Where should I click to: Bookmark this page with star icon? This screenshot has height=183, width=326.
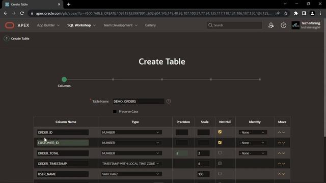[286, 13]
